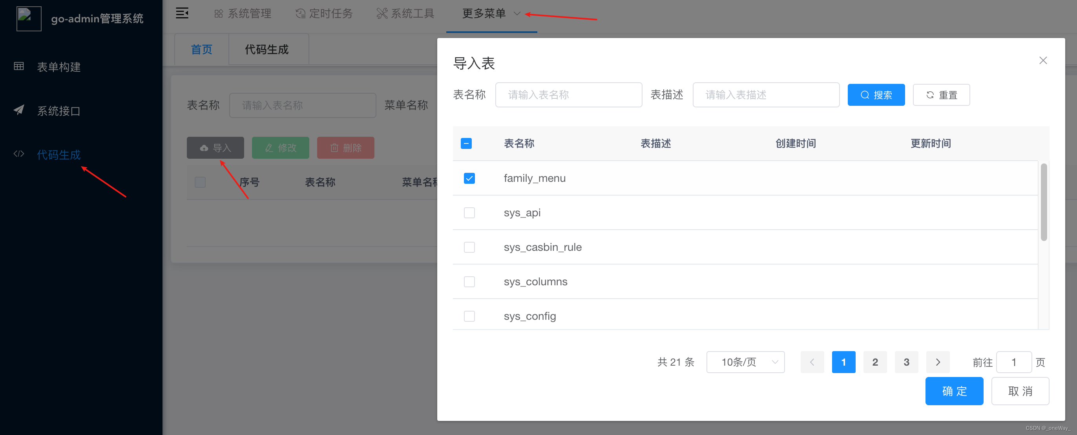Uncheck the family_menu row checkbox
Screen dimensions: 1077x435
tap(469, 178)
